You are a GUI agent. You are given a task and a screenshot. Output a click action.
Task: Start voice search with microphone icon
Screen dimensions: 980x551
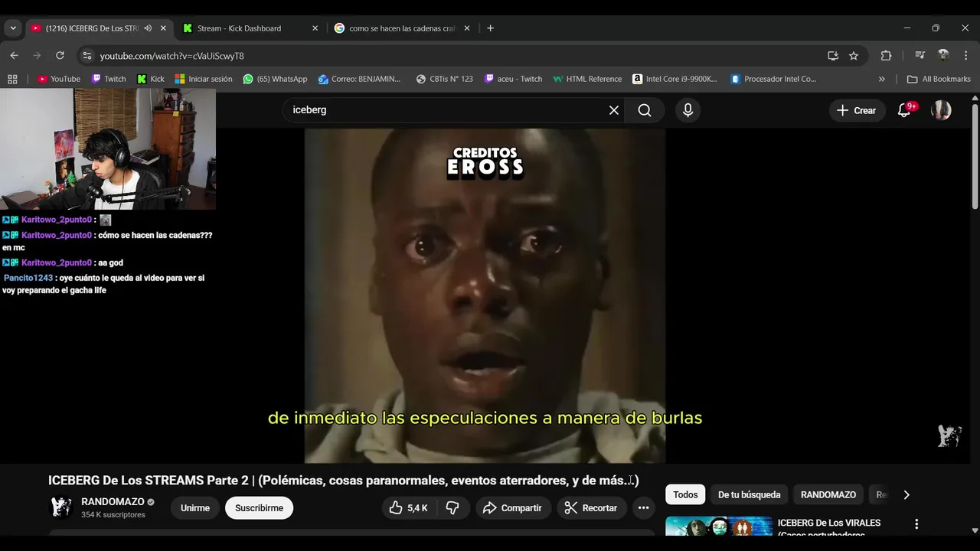[688, 110]
